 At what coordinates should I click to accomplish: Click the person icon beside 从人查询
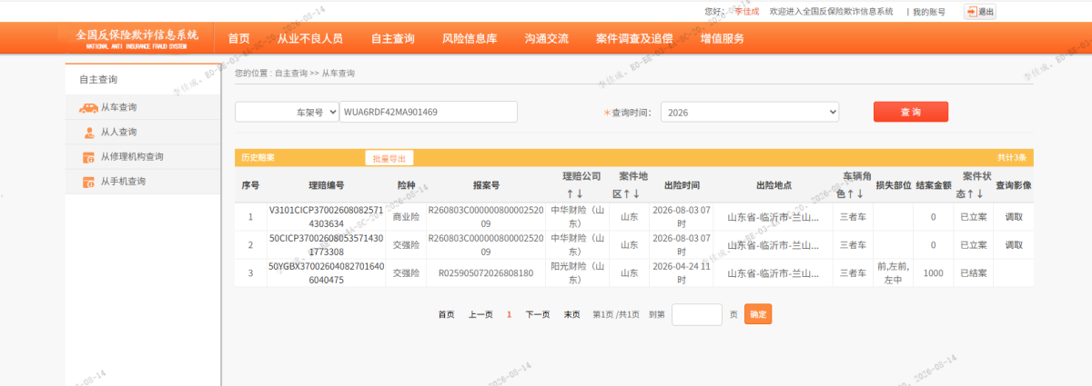click(89, 133)
